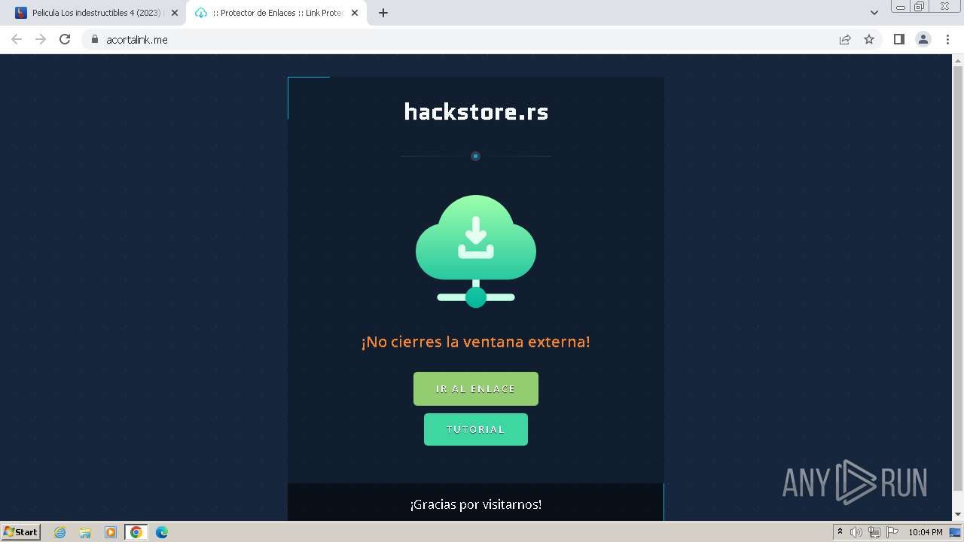Open the volume control in tray
Screen dimensions: 964x542
coord(856,532)
